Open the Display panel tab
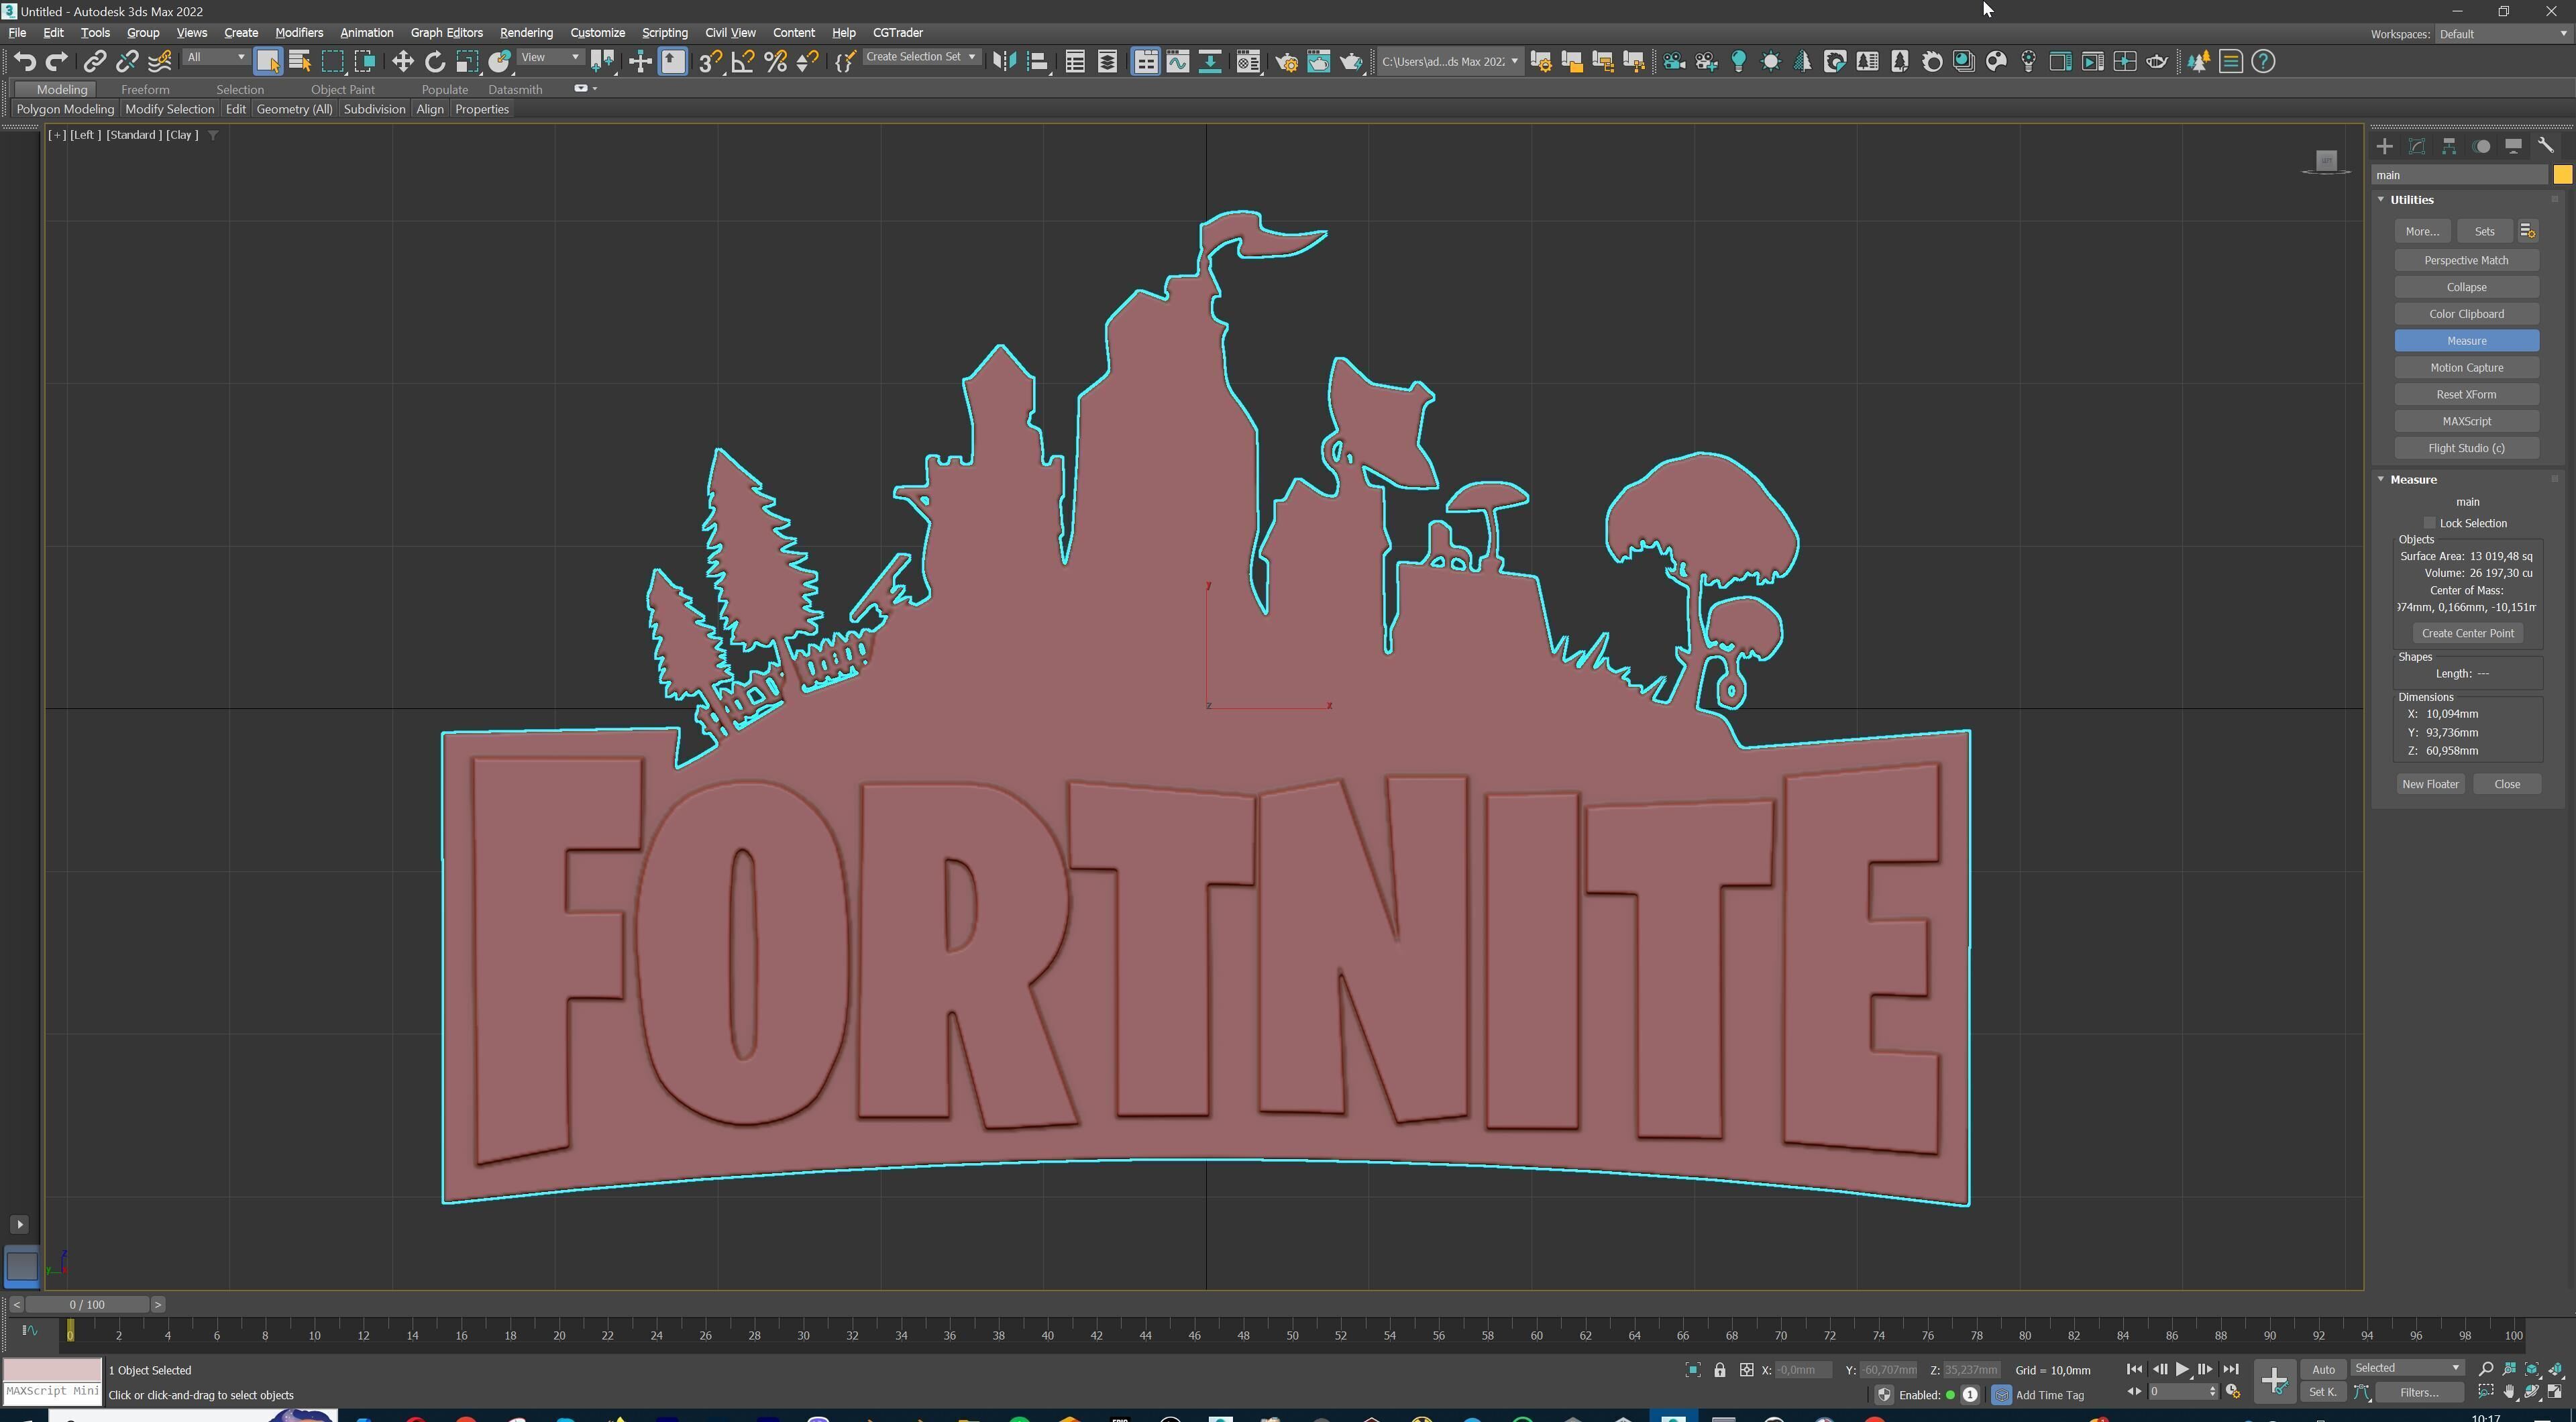The image size is (2576, 1422). 2514,146
